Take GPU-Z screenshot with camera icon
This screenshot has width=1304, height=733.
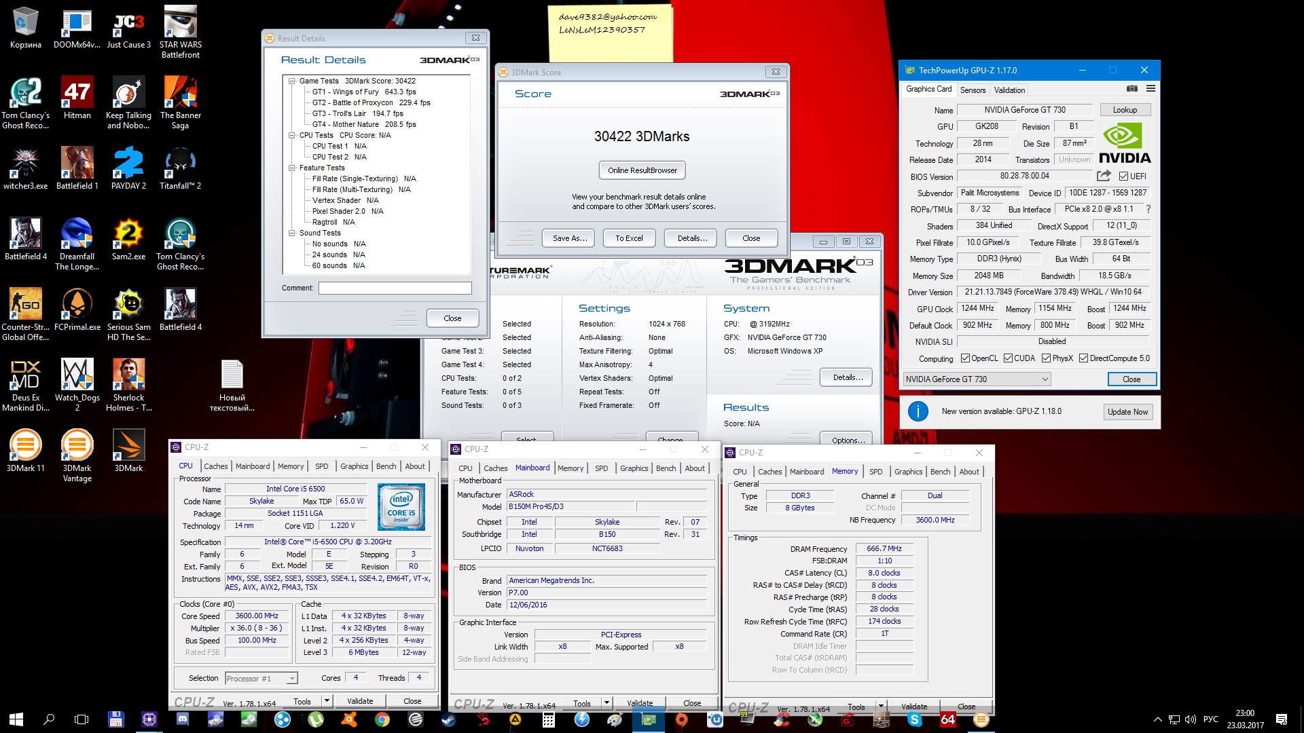[x=1131, y=89]
